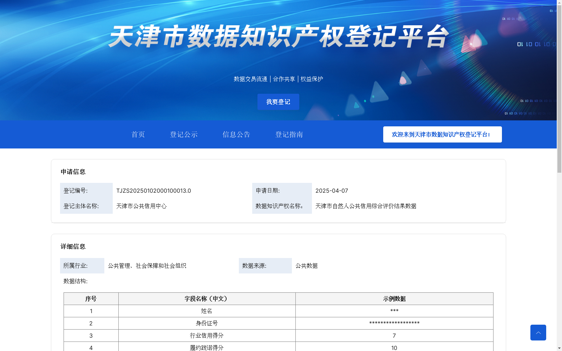Screen dimensions: 562x351
Task: Click the scrollbar down arrow
Action: tap(559, 348)
